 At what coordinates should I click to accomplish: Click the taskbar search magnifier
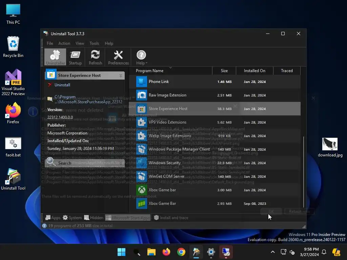point(137,252)
